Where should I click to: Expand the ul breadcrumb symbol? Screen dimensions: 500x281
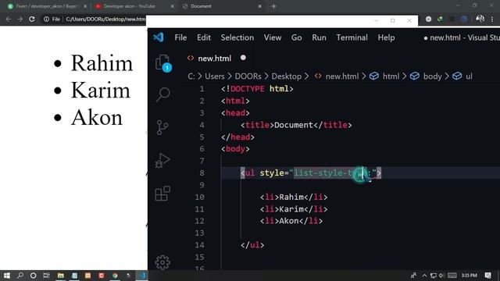pyautogui.click(x=469, y=76)
